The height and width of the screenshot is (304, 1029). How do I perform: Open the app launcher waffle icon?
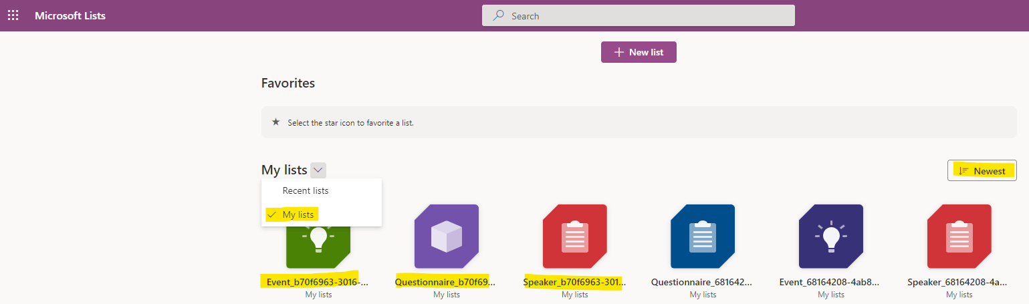(13, 15)
